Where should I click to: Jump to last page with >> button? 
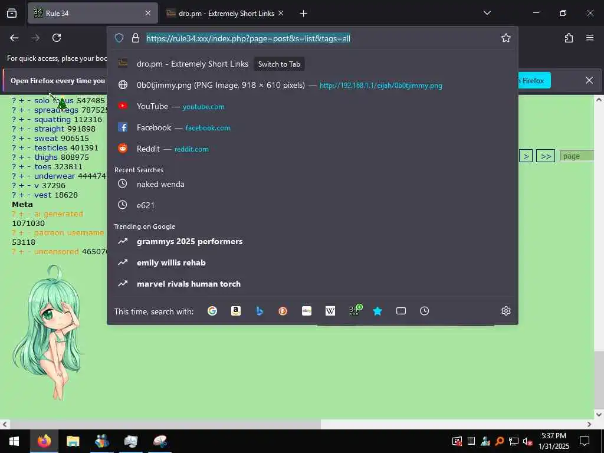(546, 156)
